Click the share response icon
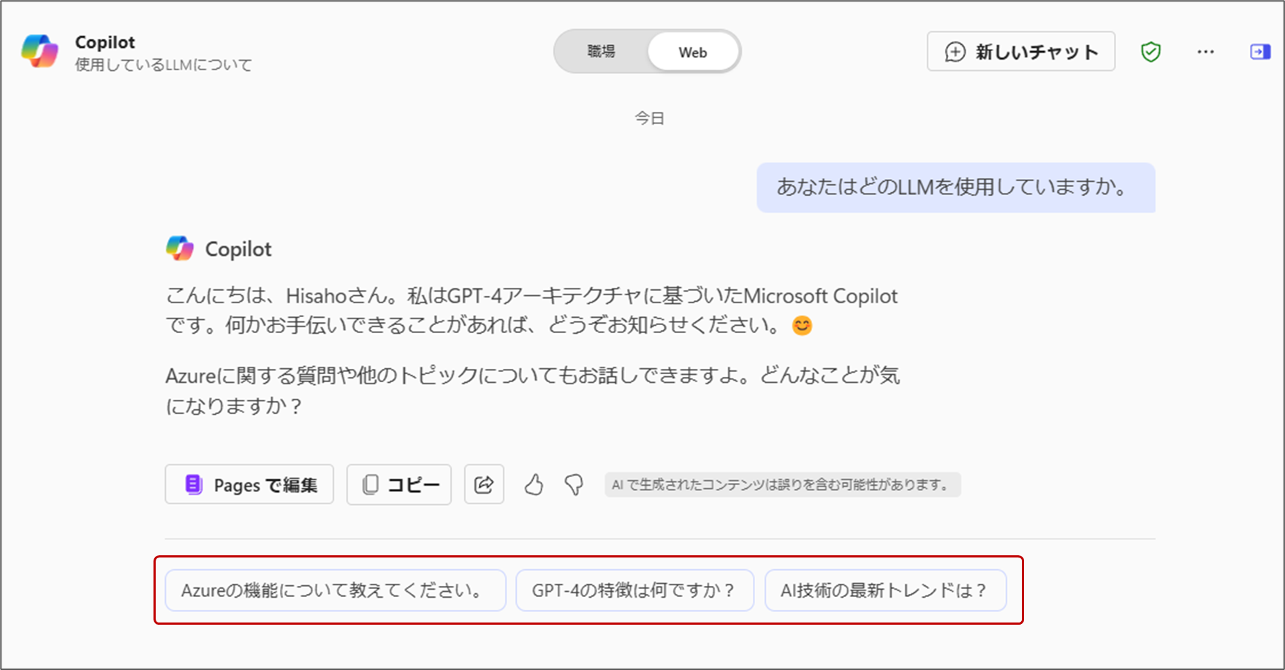This screenshot has height=670, width=1285. 484,484
